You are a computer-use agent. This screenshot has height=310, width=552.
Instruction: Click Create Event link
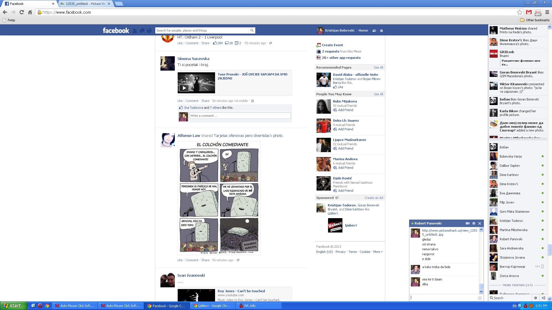click(332, 45)
